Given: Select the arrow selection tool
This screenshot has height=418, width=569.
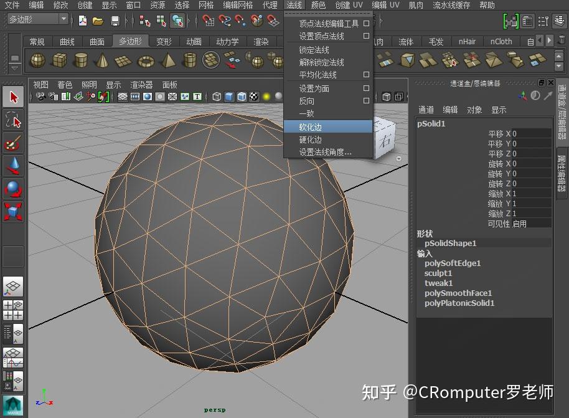Looking at the screenshot, I should point(13,97).
